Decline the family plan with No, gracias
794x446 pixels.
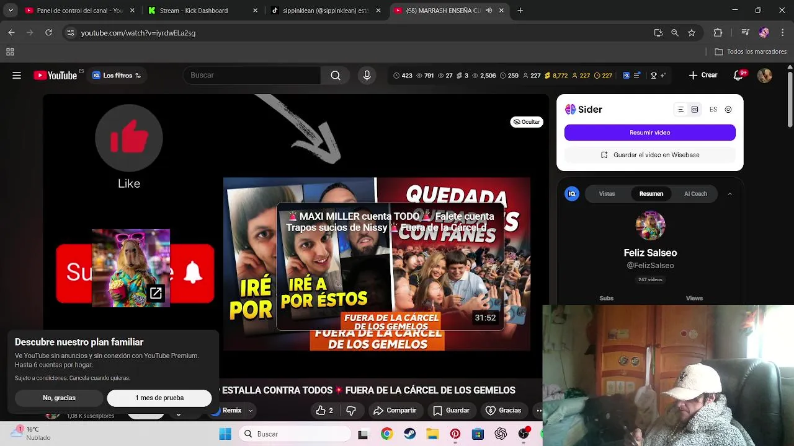[59, 398]
